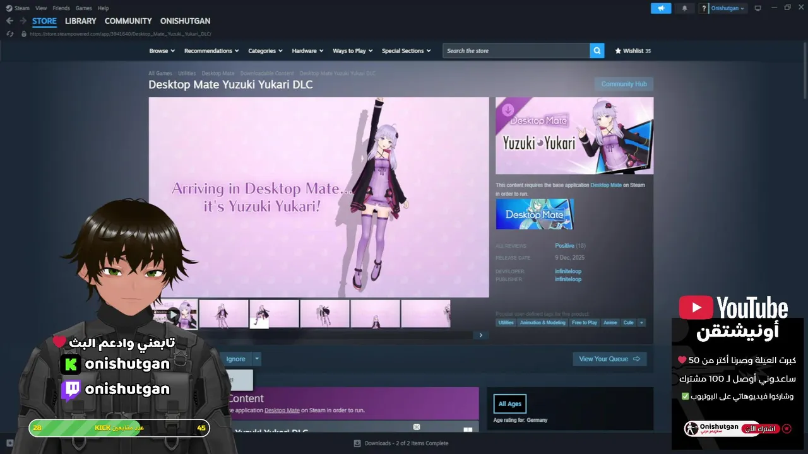This screenshot has width=808, height=454.
Task: Open the Steam menu
Action: (22, 8)
